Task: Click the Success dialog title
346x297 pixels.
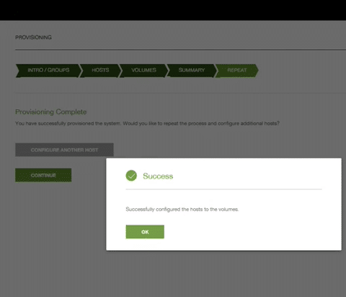Action: 158,176
